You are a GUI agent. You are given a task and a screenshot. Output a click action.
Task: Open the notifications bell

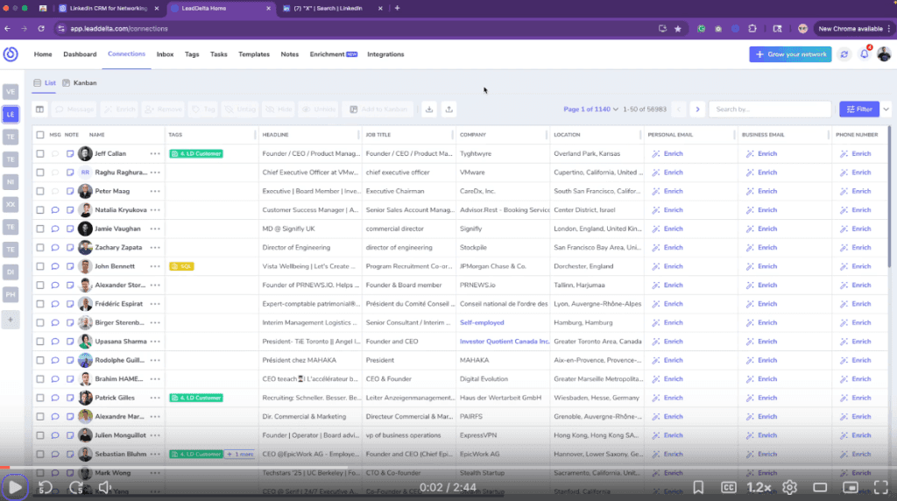click(865, 54)
